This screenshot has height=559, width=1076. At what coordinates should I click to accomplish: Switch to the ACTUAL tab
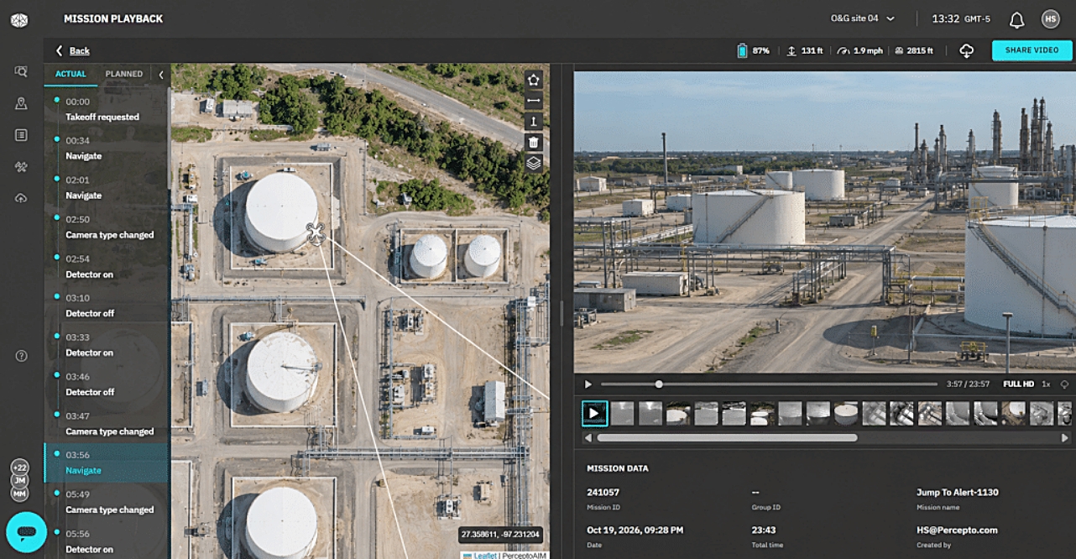tap(71, 74)
